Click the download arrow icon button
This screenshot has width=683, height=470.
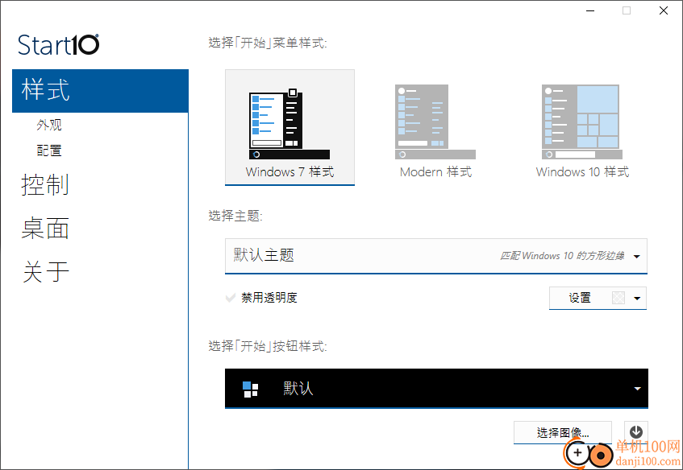click(x=636, y=431)
